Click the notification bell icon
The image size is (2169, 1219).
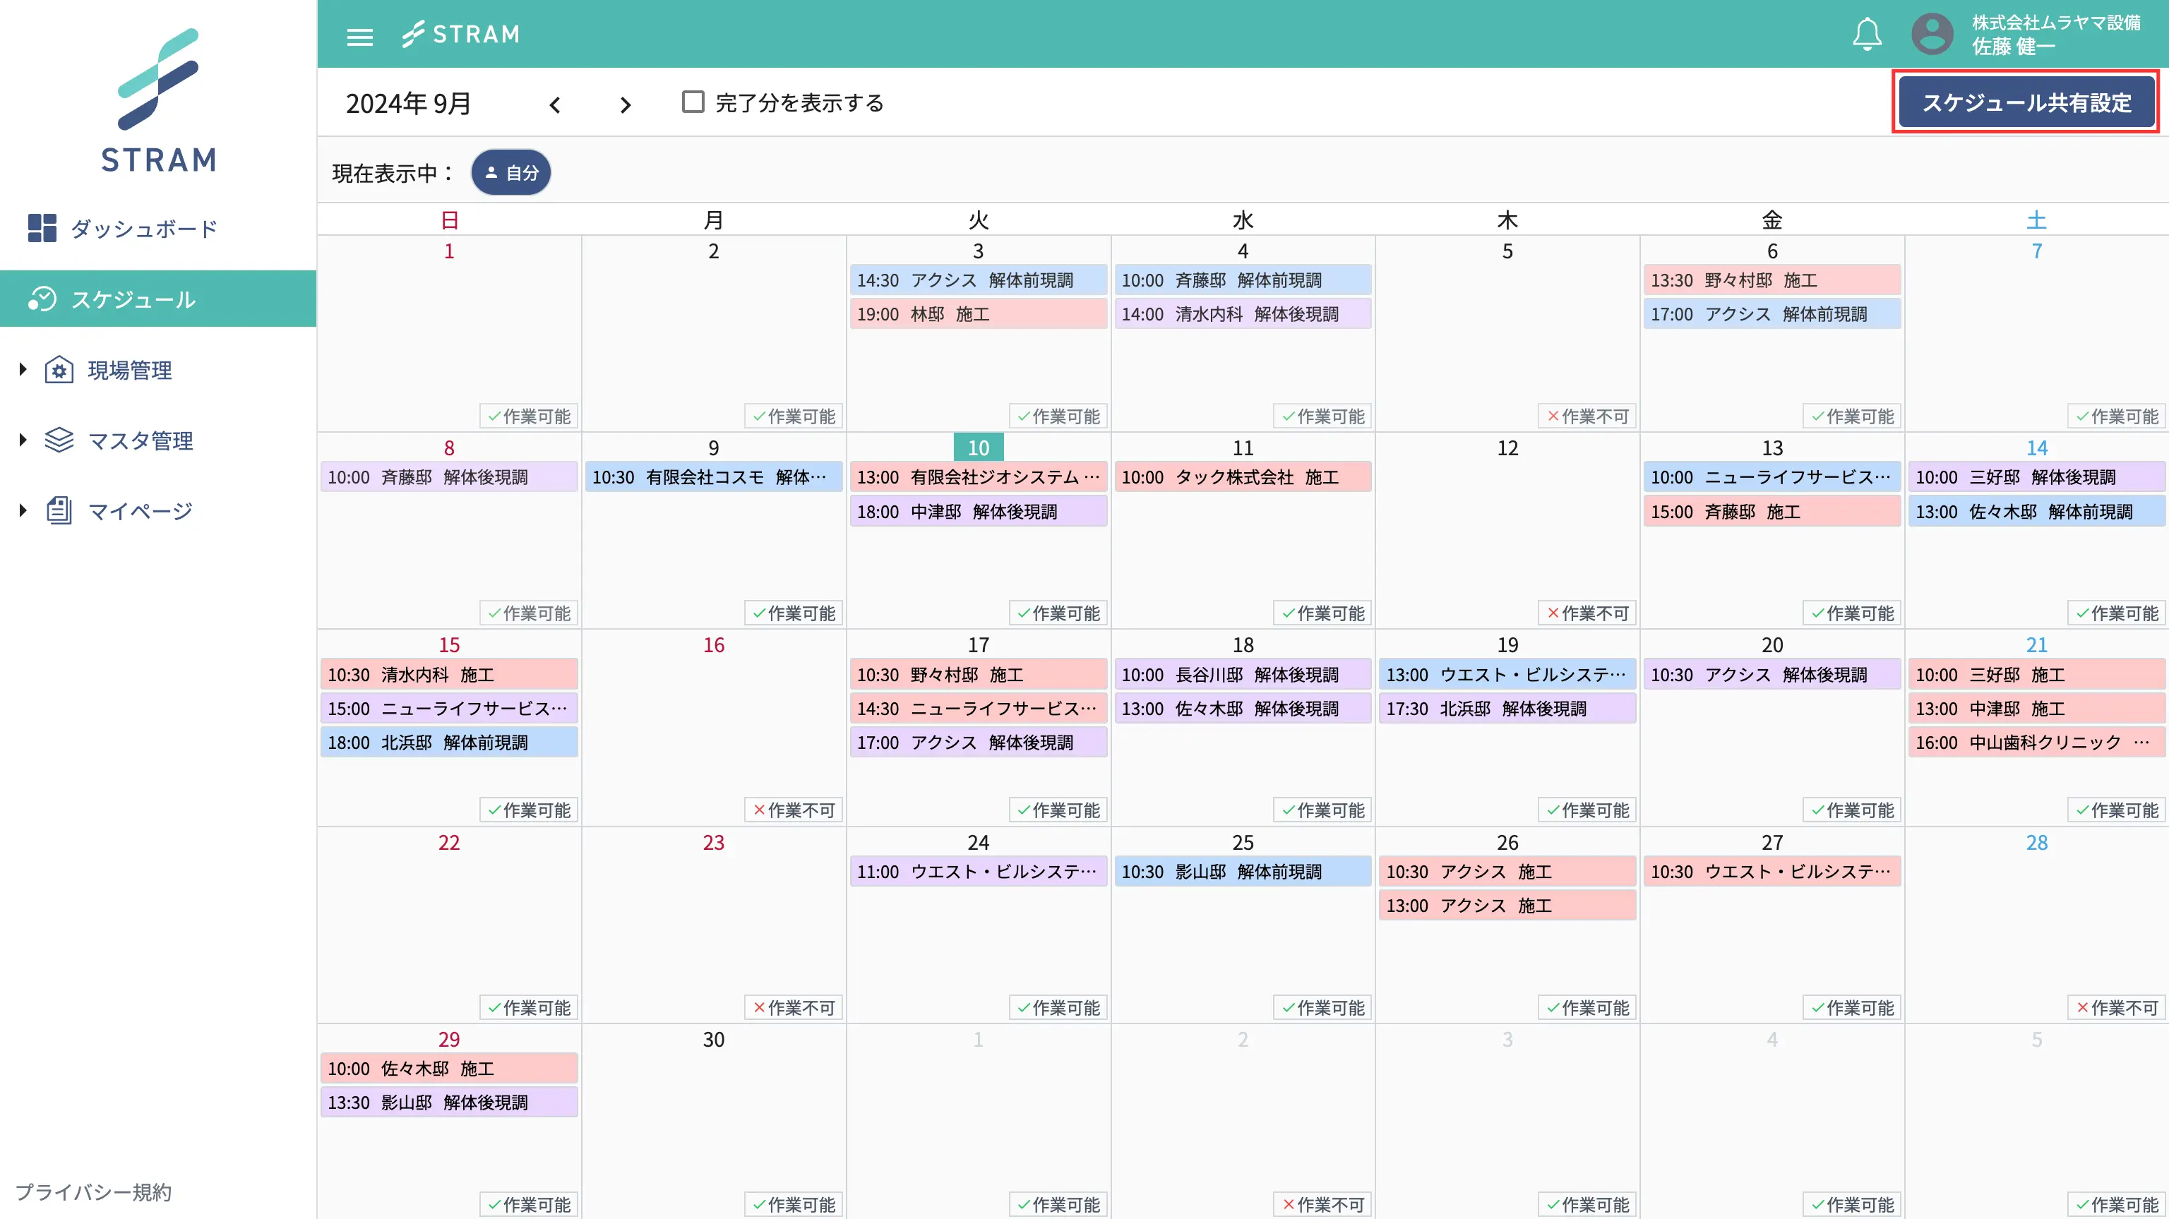pos(1867,35)
